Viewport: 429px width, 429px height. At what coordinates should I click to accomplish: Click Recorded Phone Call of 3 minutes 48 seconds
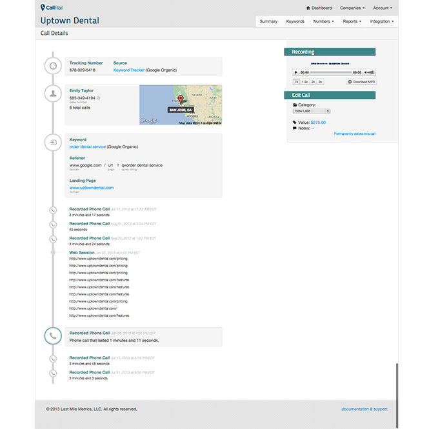(x=89, y=357)
